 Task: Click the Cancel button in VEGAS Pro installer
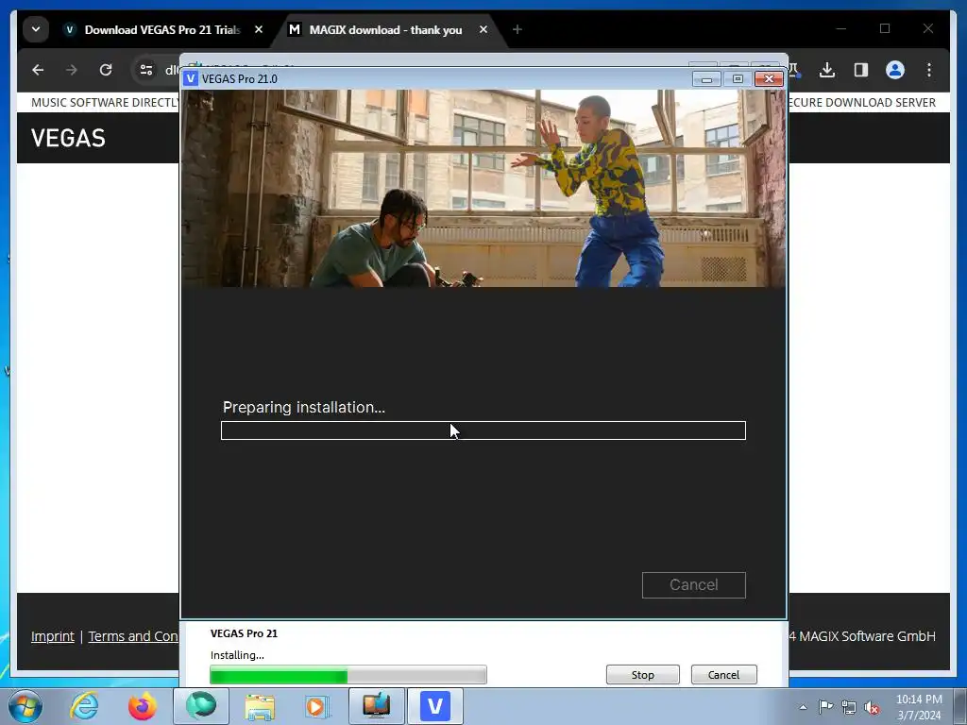[x=693, y=584]
